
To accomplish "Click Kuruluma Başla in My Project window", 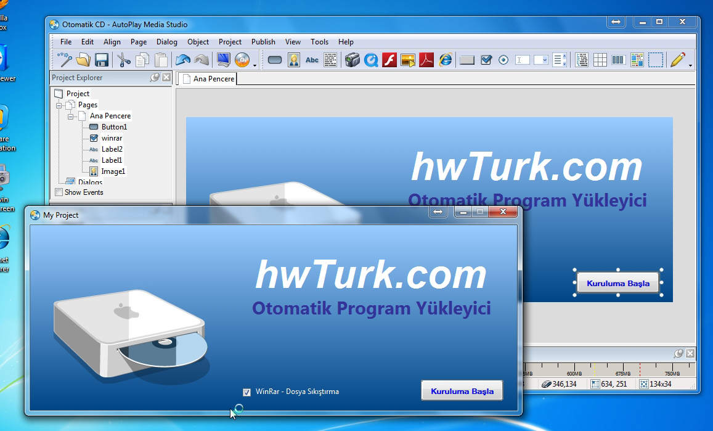I will point(462,391).
